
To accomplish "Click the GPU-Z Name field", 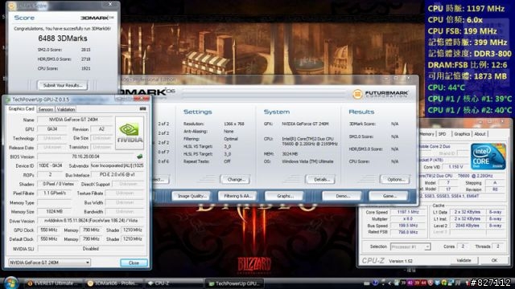I will (75, 120).
